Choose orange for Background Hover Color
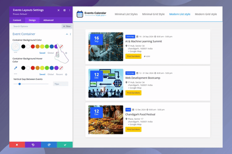 [x=38, y=68]
